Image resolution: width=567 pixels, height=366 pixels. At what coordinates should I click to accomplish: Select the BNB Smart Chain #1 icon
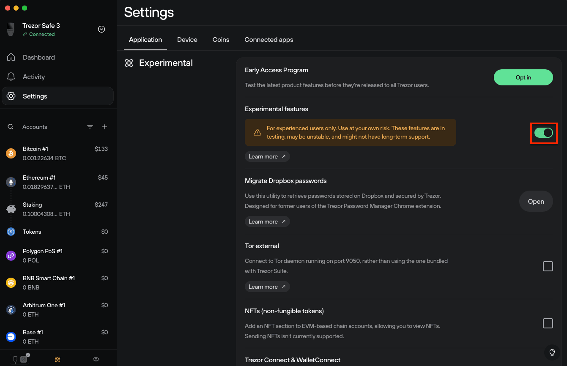[x=11, y=283]
